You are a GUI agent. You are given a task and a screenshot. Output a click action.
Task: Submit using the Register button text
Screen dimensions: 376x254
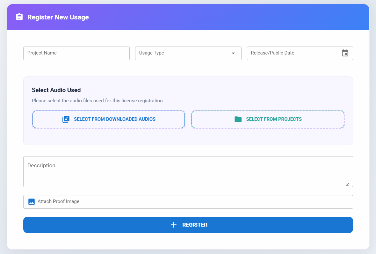coord(195,225)
